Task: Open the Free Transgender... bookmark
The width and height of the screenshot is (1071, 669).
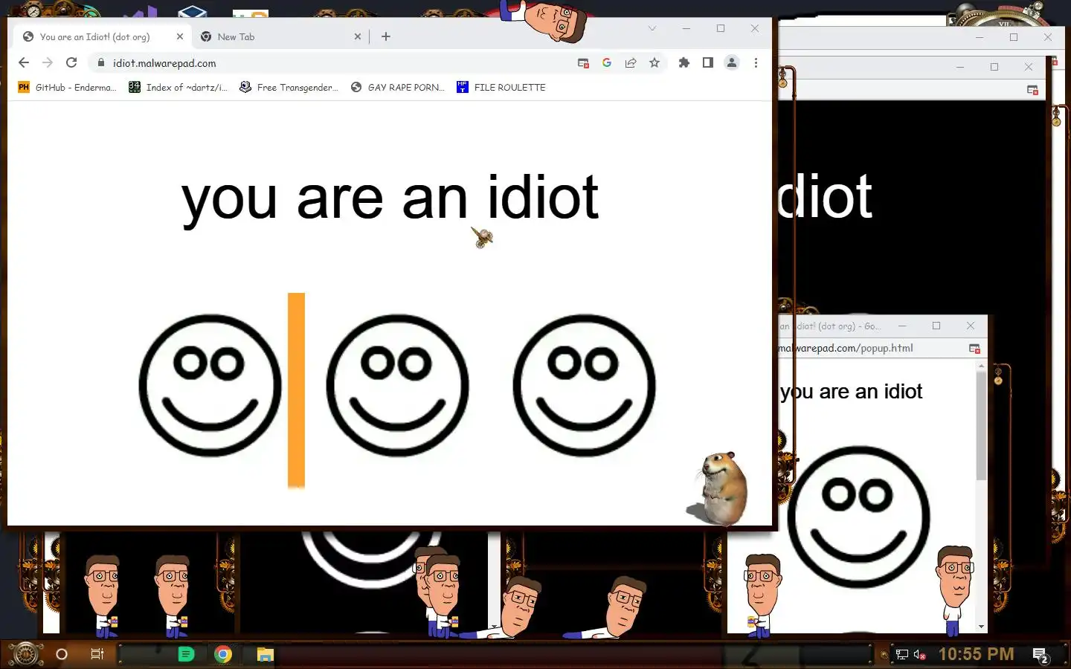Action: (289, 88)
